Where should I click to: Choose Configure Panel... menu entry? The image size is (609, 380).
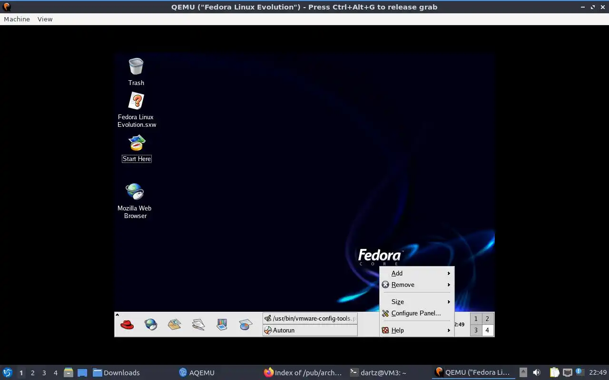(x=417, y=313)
